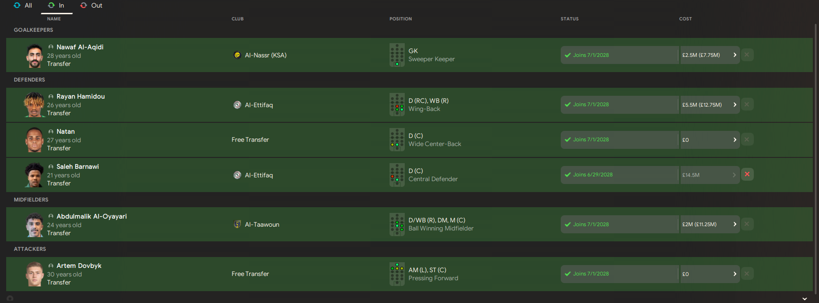Open Saleh Barnawi player name link
Screen dimensions: 819x303
click(78, 166)
